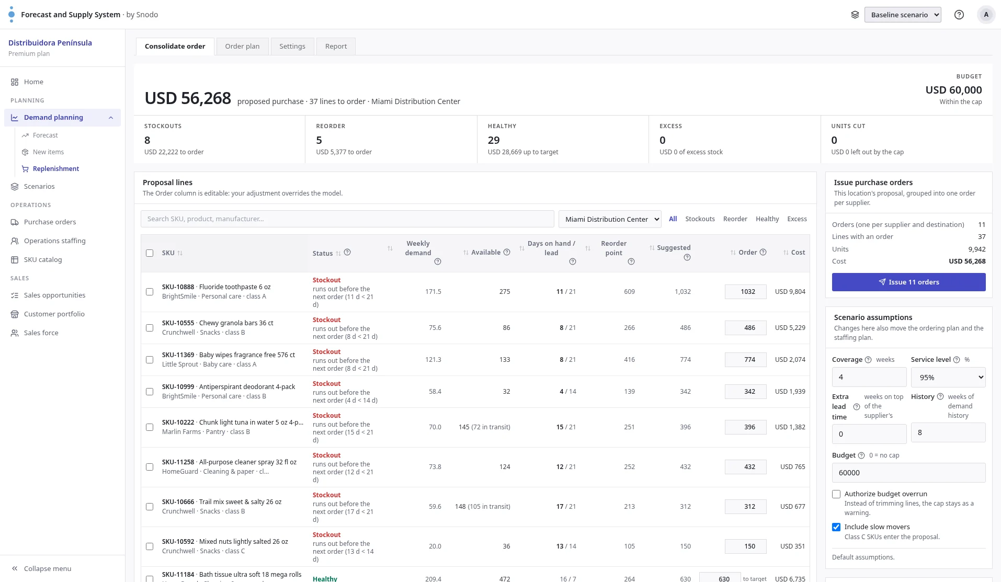Open the user avatar labeled A
The width and height of the screenshot is (1001, 582).
coord(986,15)
